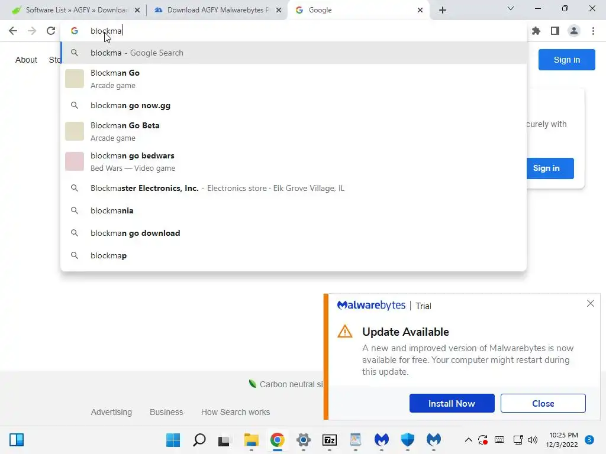Open second Malwarebytes icon beside tray chevron
This screenshot has height=454, width=606.
[434, 440]
